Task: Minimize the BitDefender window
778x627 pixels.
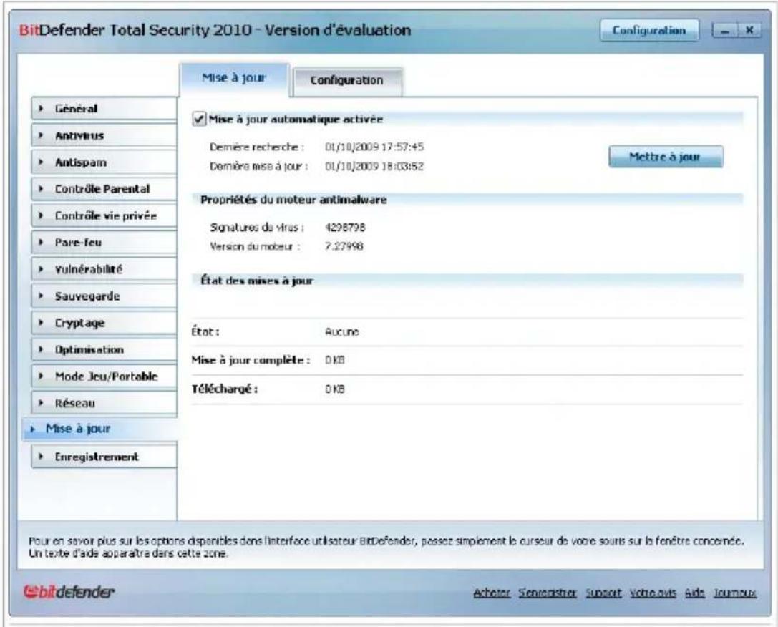Action: 726,31
